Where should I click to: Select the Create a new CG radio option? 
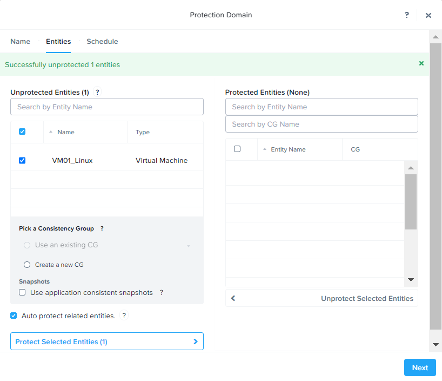click(27, 265)
